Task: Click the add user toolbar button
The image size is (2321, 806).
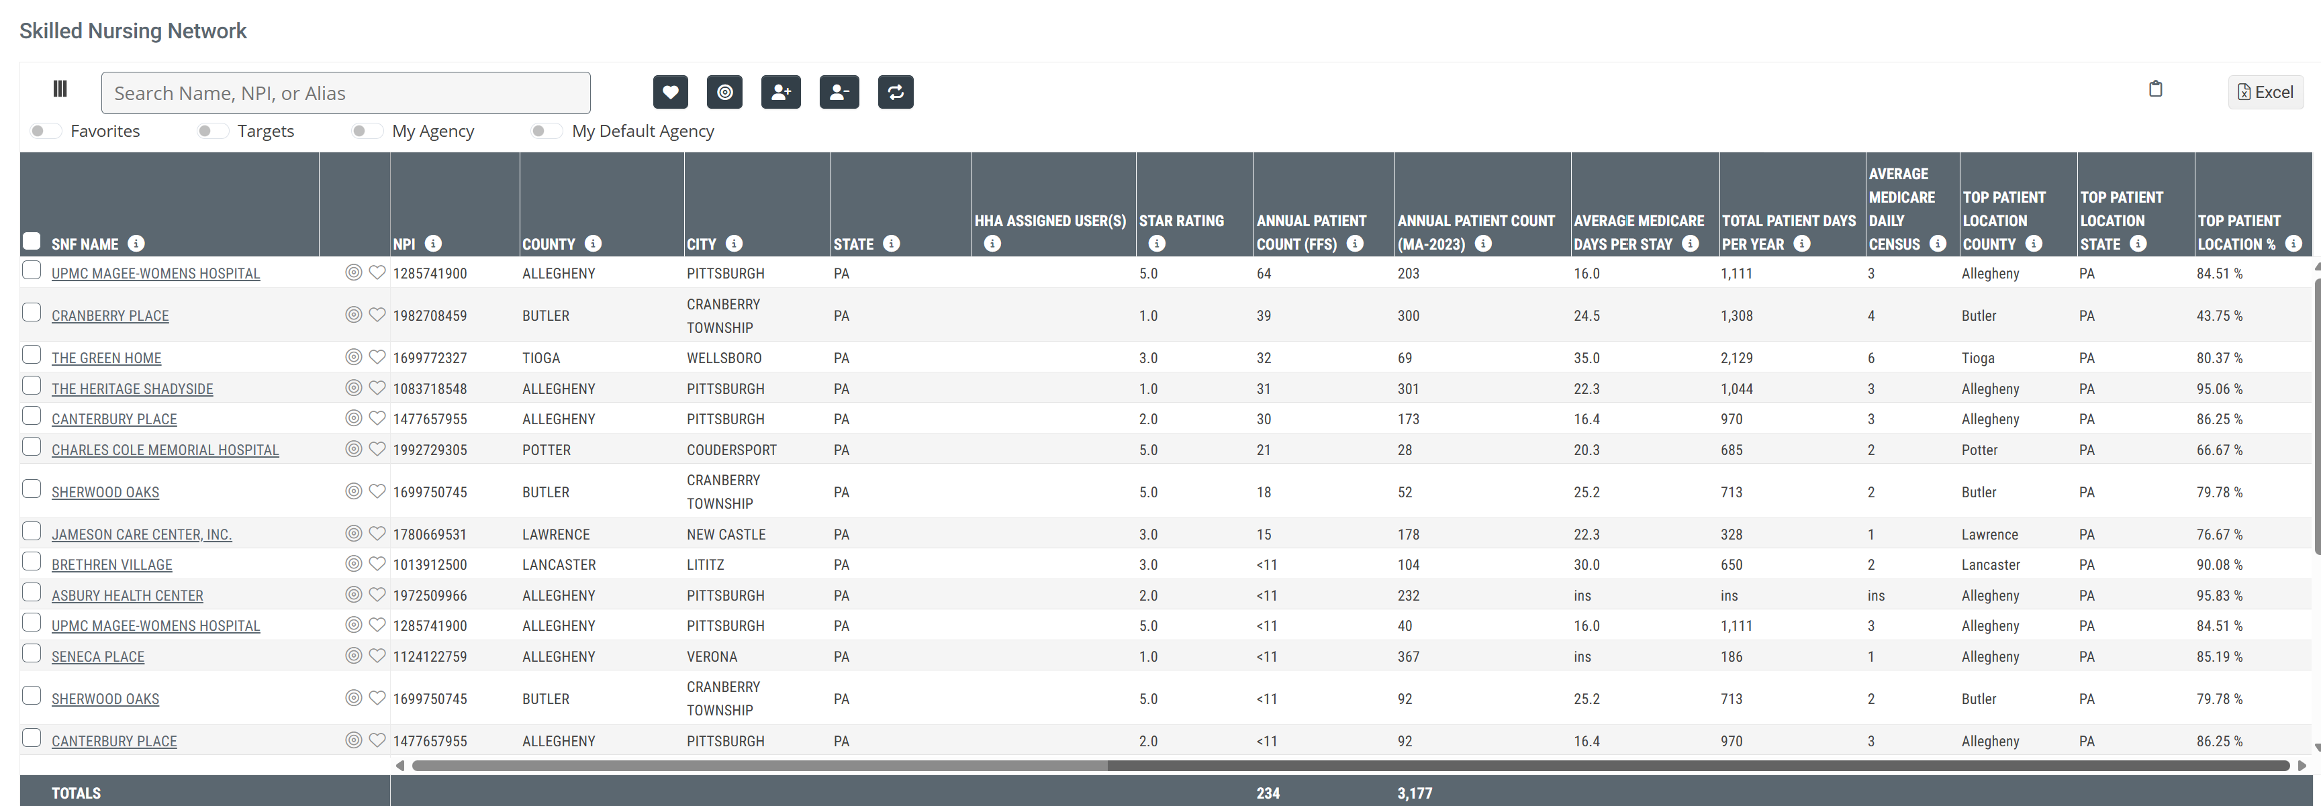Action: (x=780, y=92)
